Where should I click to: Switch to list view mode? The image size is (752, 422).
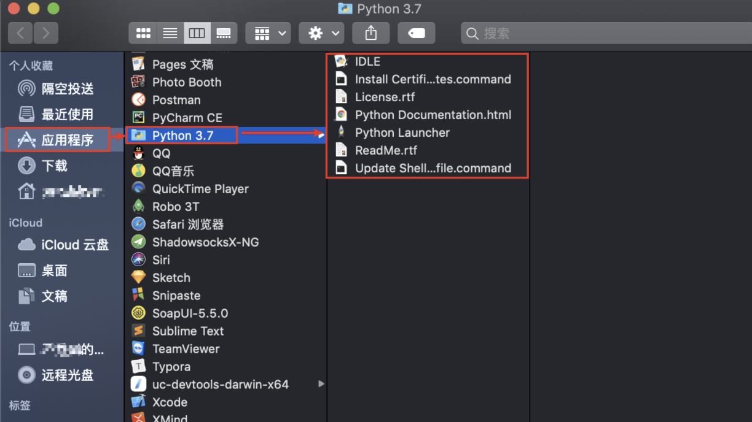(170, 33)
